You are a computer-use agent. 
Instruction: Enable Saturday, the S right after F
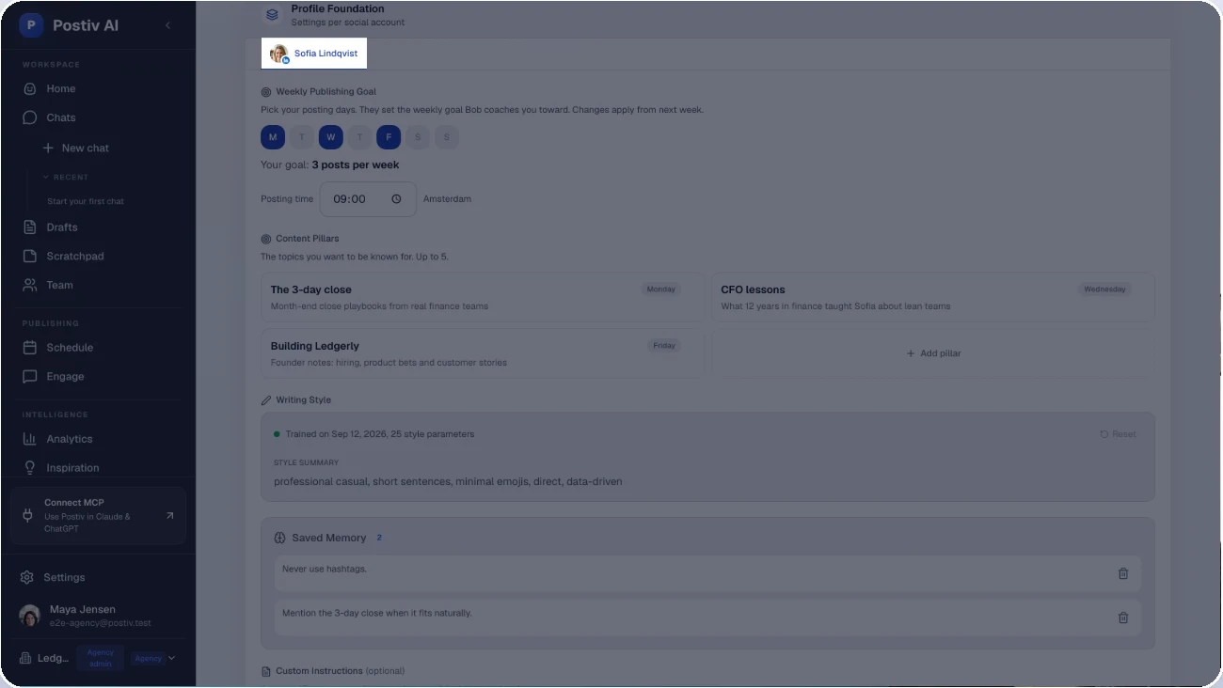click(x=418, y=137)
